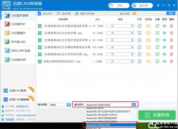Folder icon for 红木圆光靠背扶手椅 row
The height and width of the screenshot is (129, 178).
pos(148,26)
